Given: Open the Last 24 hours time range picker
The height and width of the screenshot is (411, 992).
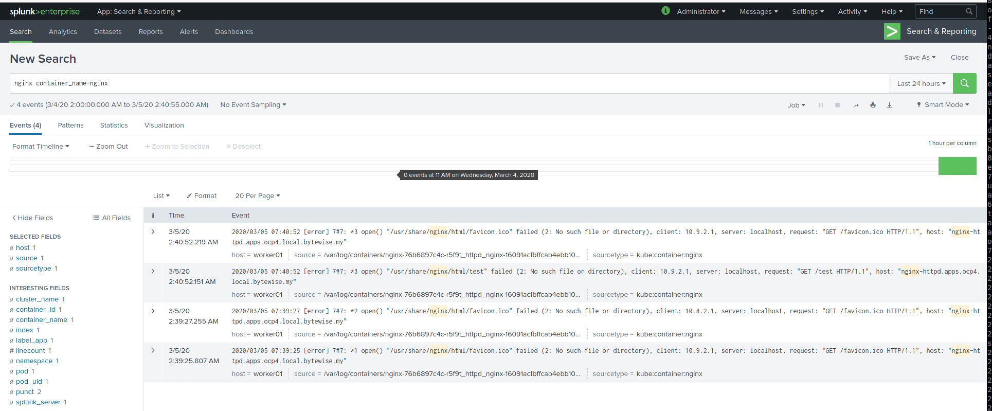Looking at the screenshot, I should (x=921, y=83).
